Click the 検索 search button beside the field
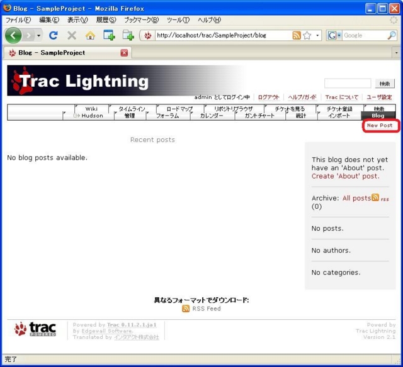Viewport: 403px width, 367px height. pos(385,84)
